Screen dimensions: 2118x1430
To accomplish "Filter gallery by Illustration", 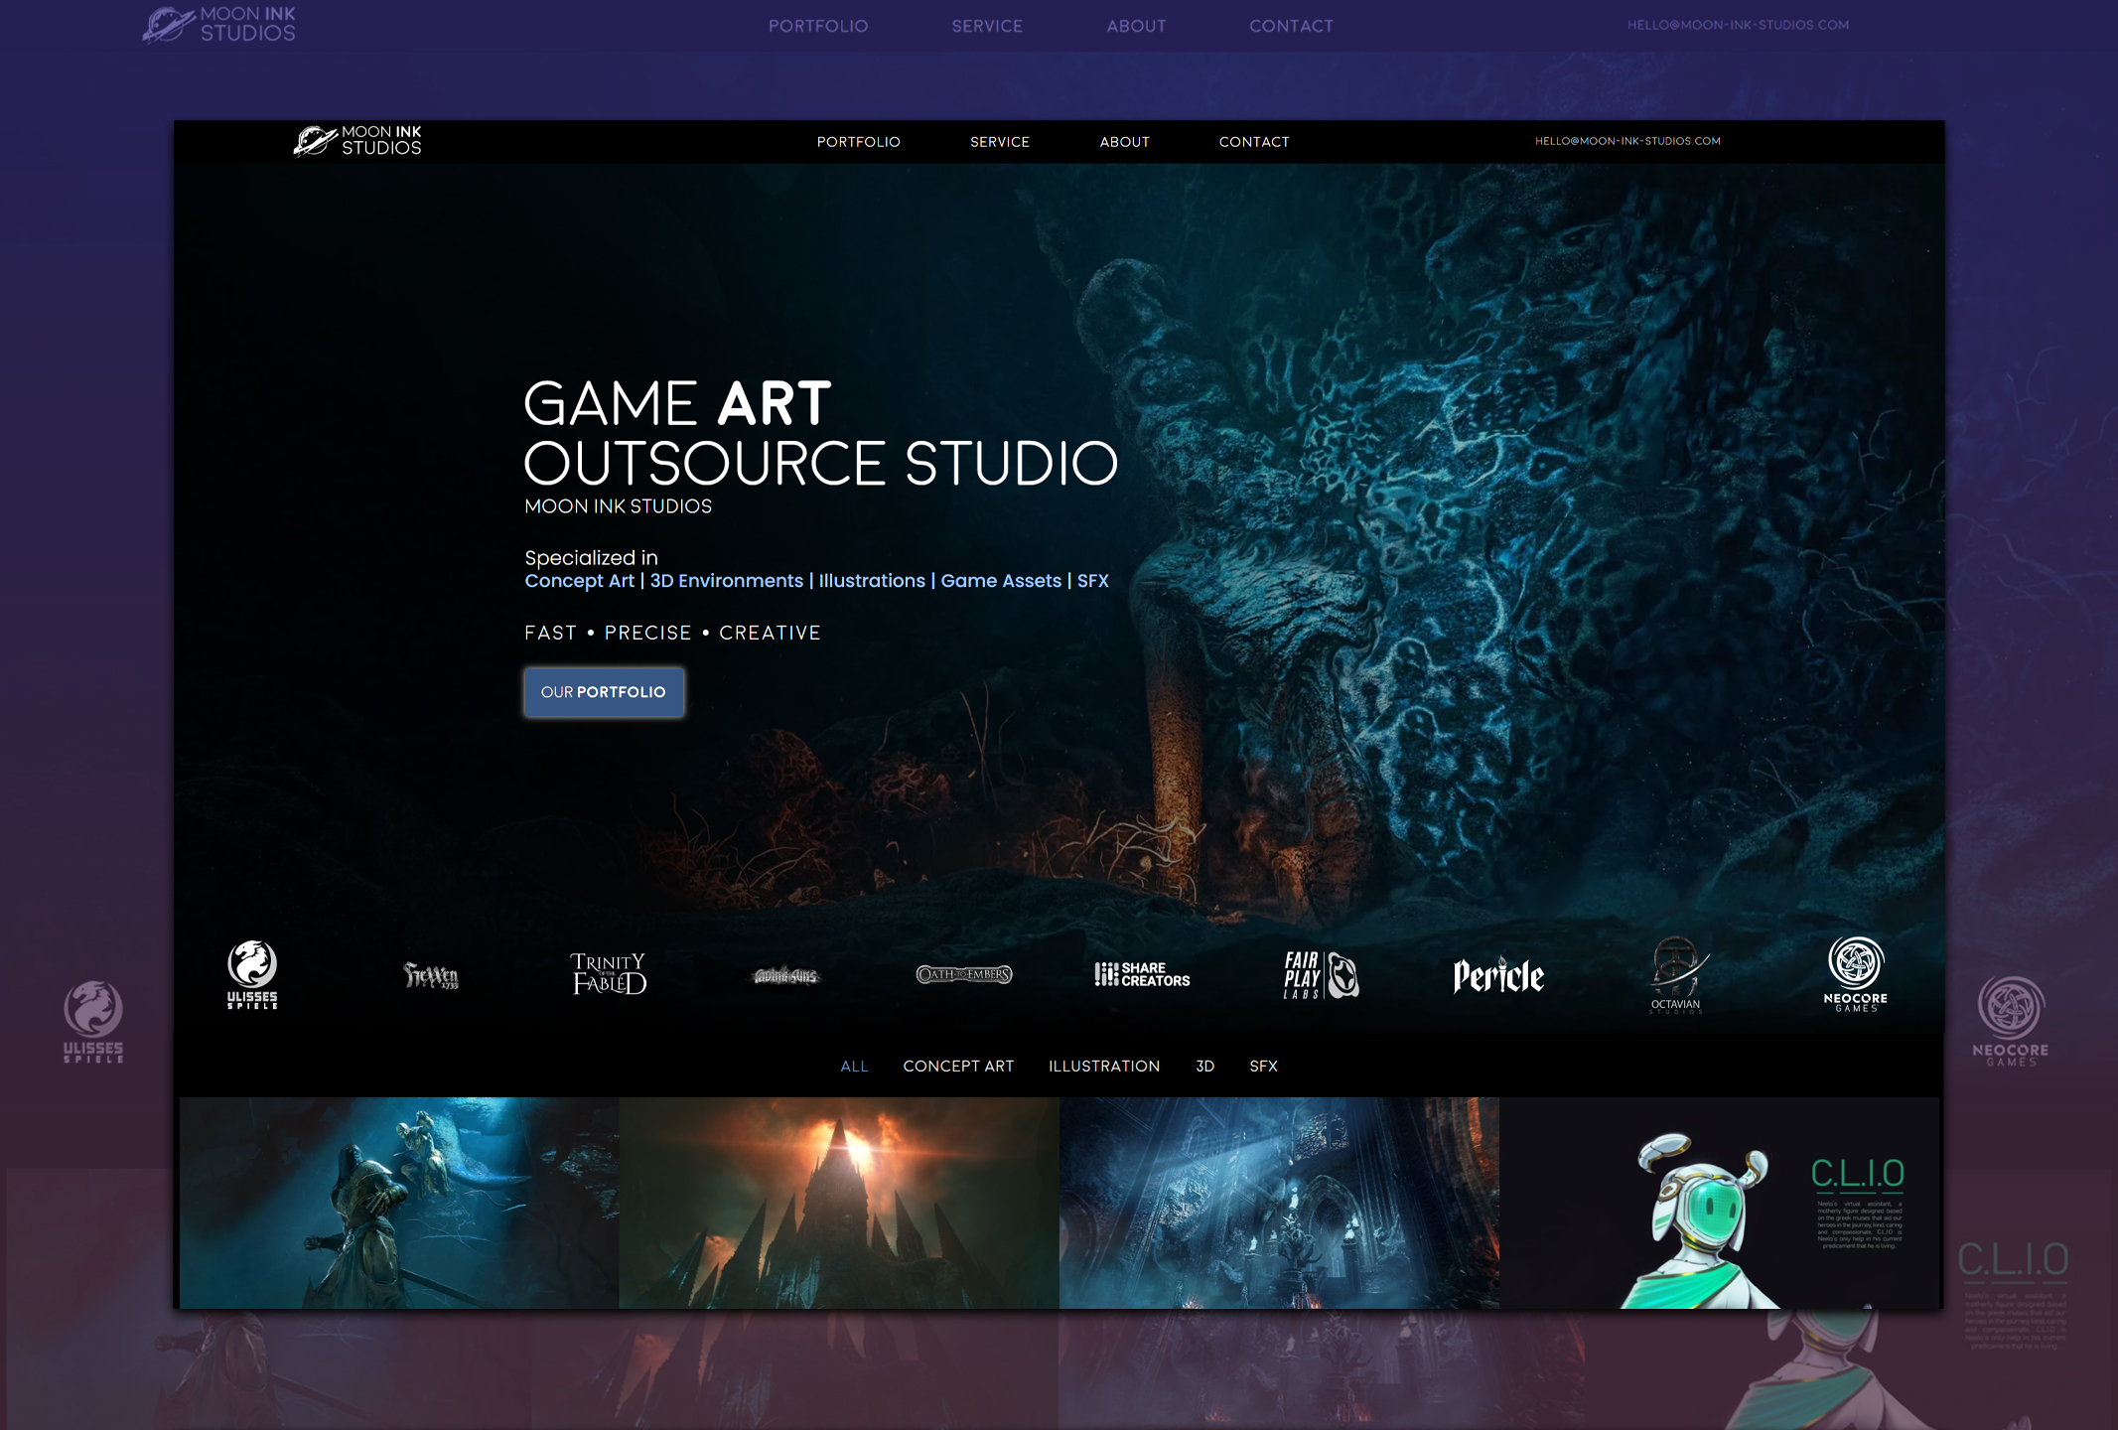I will (1103, 1066).
